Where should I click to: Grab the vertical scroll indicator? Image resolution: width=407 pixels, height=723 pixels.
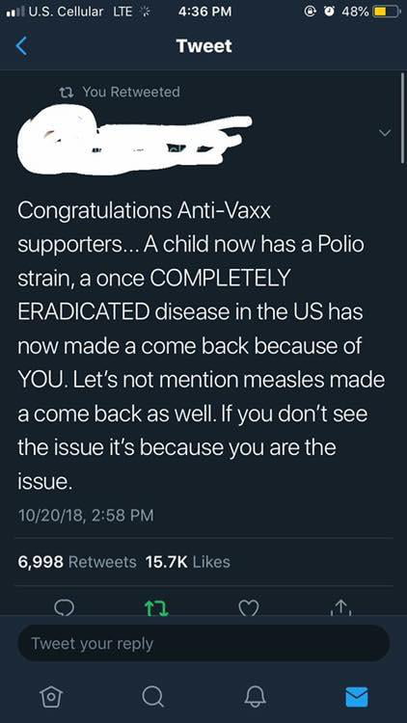402,118
